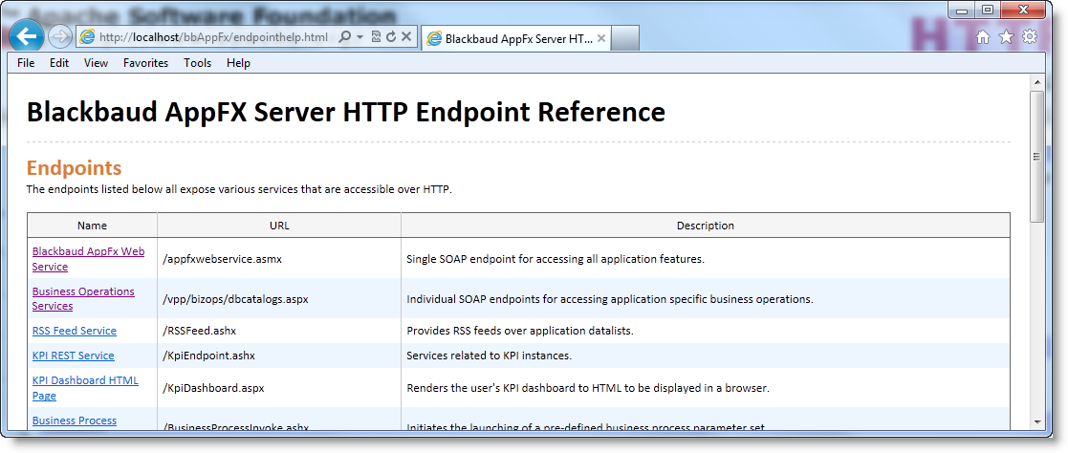Open the Business Process link

(75, 421)
